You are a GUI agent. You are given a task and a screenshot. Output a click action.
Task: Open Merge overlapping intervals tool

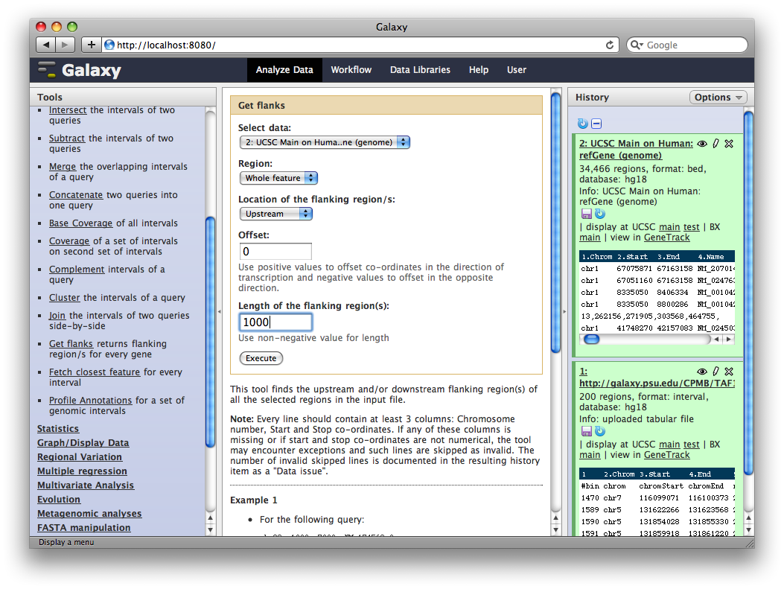point(63,167)
